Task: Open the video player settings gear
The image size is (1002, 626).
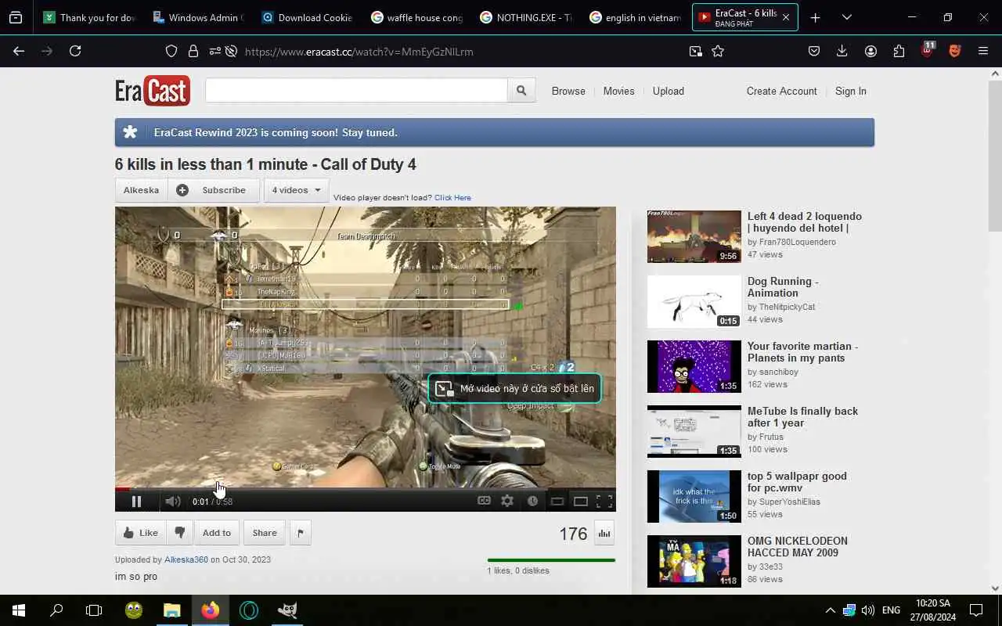Action: tap(507, 501)
